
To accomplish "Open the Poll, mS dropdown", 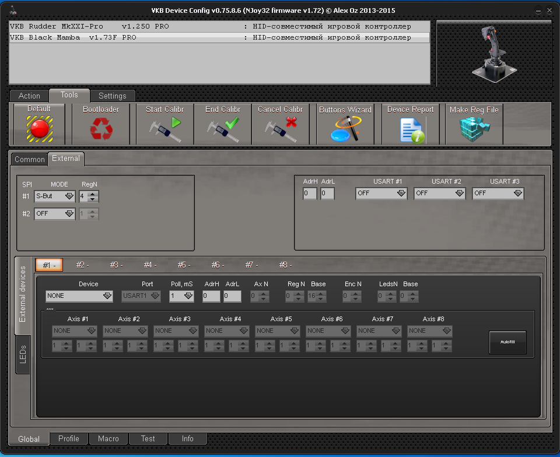I will (181, 296).
